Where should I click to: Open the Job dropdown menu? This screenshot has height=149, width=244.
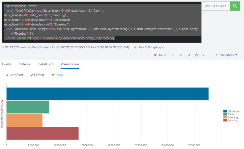[x=160, y=55]
